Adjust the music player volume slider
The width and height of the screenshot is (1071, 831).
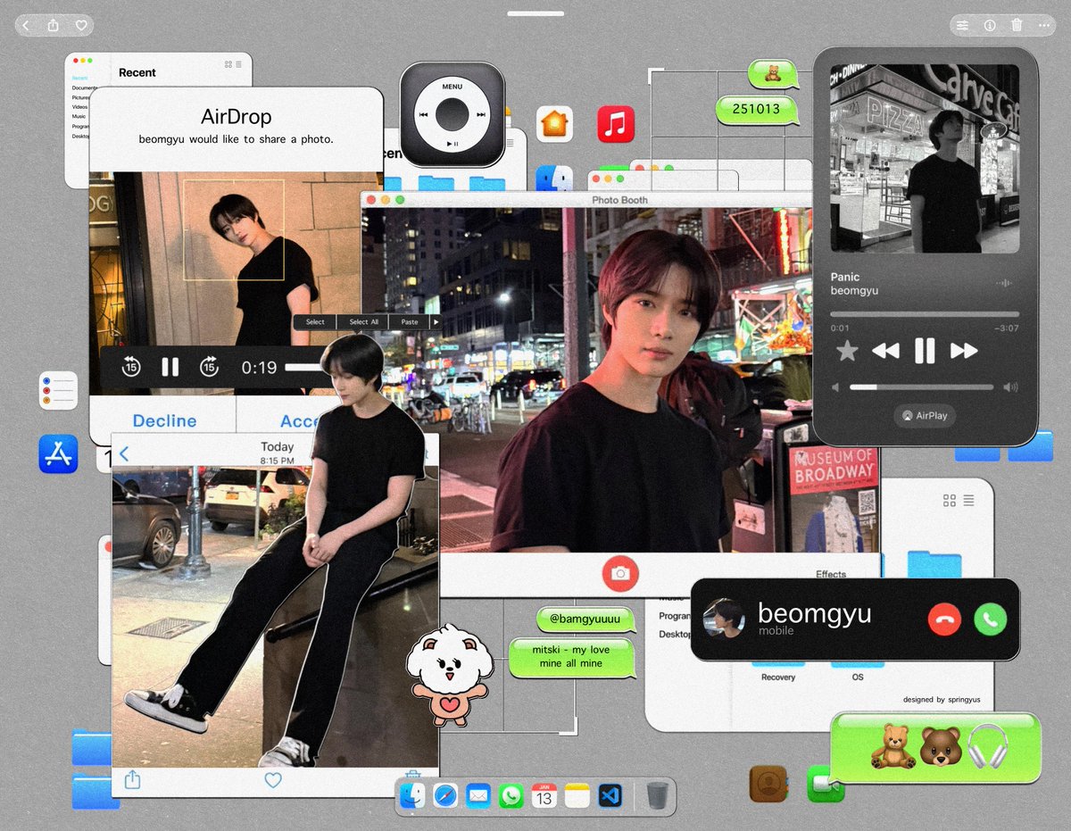coord(922,387)
